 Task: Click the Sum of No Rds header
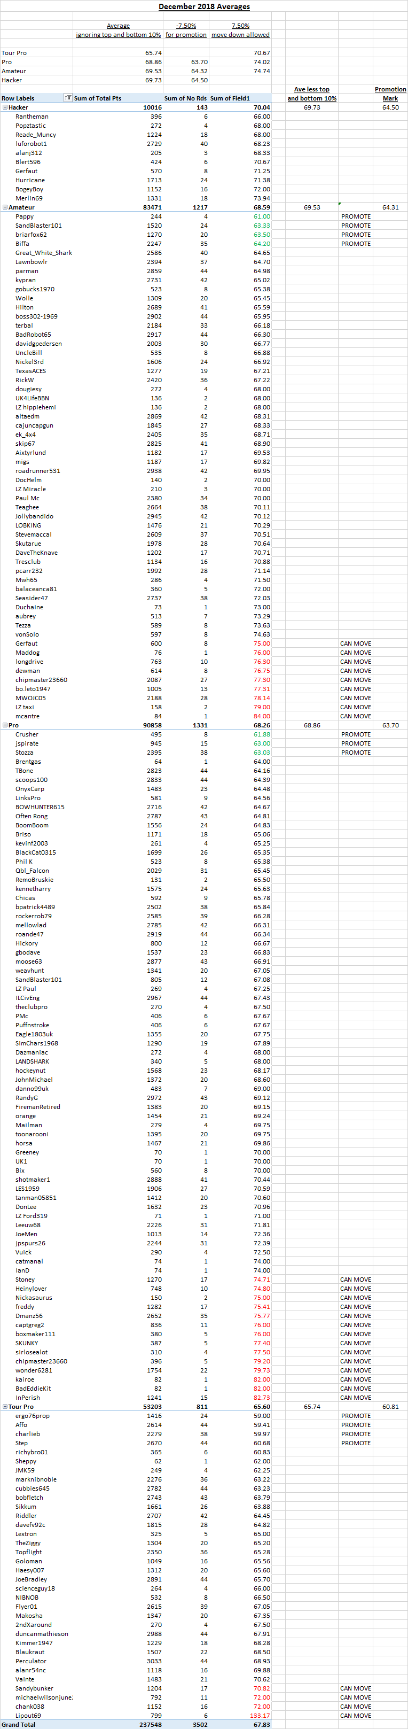[x=185, y=98]
